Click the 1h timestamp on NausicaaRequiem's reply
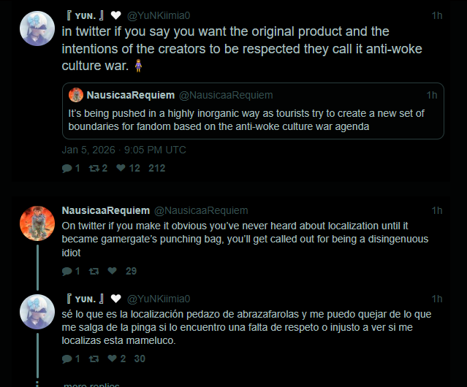 (x=437, y=210)
